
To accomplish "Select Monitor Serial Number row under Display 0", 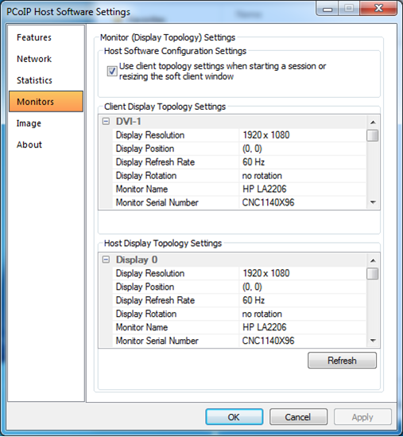I will (239, 341).
